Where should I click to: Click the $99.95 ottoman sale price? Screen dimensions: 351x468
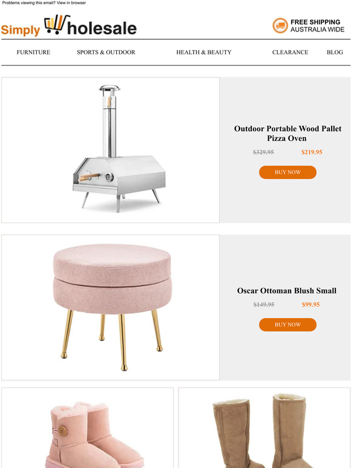click(310, 305)
